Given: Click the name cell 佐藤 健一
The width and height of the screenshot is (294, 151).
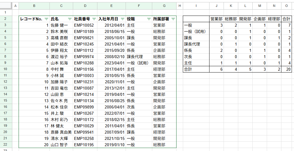Looking at the screenshot, I should (x=61, y=25).
